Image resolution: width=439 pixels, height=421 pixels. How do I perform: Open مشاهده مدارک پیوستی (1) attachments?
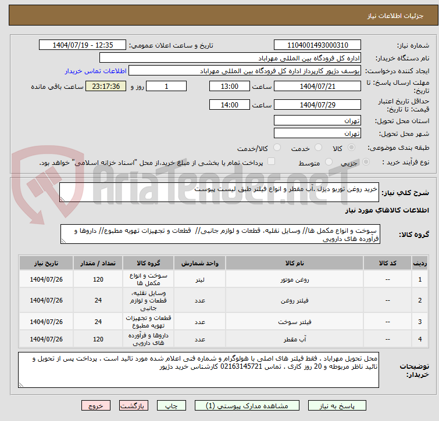[247, 406]
